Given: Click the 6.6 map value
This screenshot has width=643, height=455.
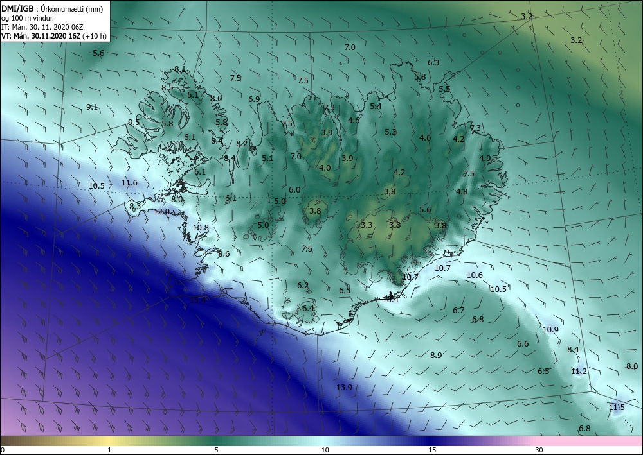Looking at the screenshot, I should (x=523, y=343).
